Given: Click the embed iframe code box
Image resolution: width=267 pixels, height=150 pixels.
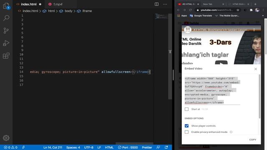Looking at the screenshot, I should (212, 90).
